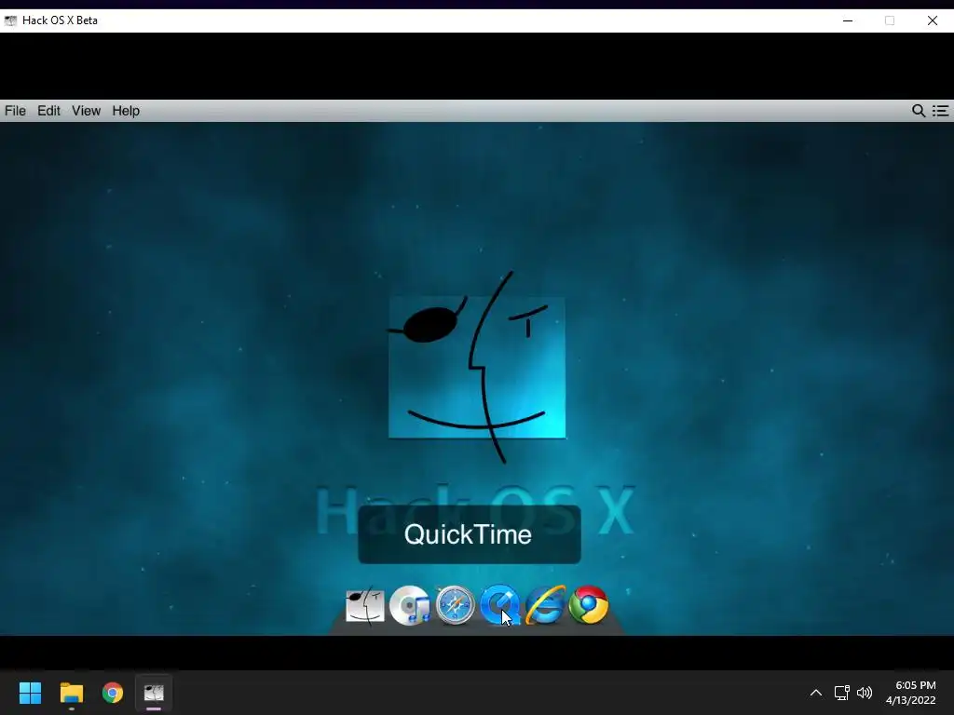
Task: Open Internet Explorer in the dock
Action: 544,605
